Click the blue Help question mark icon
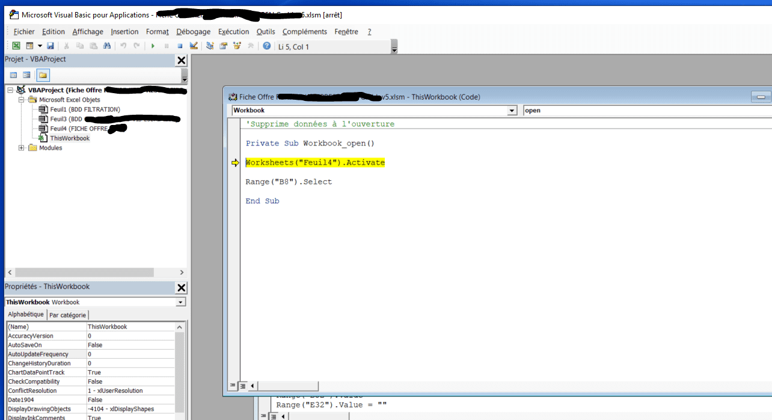The image size is (772, 420). (267, 46)
